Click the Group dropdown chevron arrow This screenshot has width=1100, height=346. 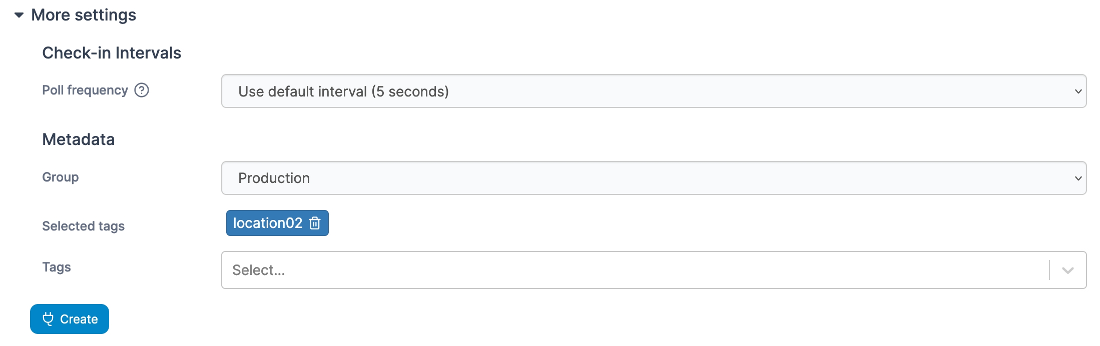1078,178
